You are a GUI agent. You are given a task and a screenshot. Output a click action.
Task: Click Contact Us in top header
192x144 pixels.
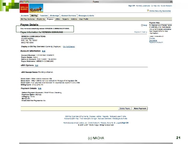[155, 6]
